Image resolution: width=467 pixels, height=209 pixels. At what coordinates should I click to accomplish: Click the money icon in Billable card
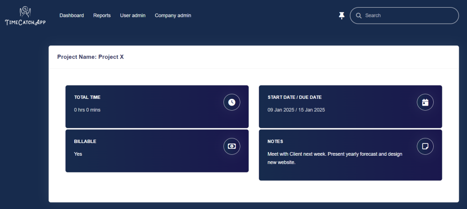point(232,146)
